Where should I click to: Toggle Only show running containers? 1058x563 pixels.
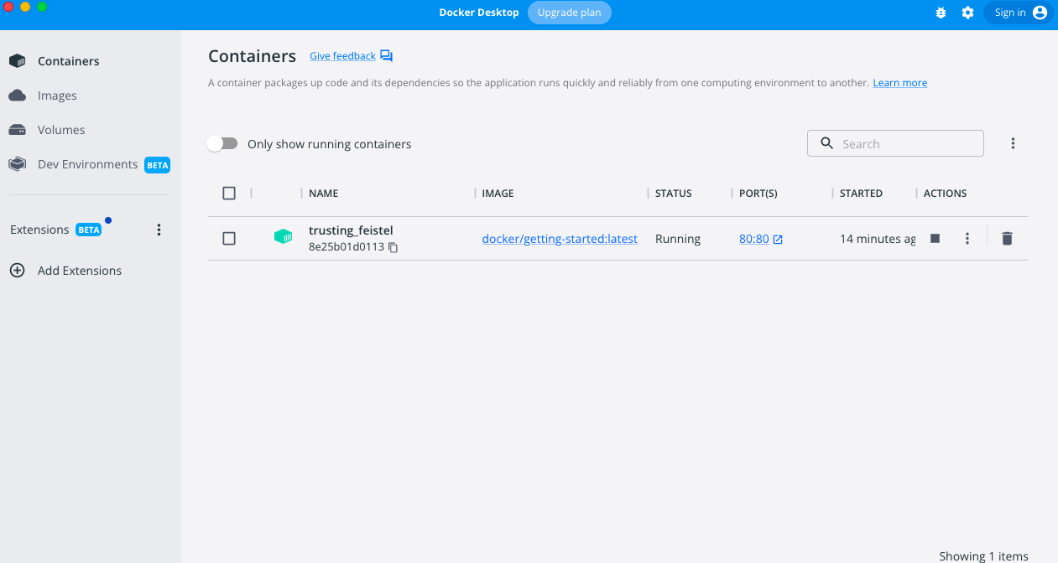pyautogui.click(x=222, y=144)
